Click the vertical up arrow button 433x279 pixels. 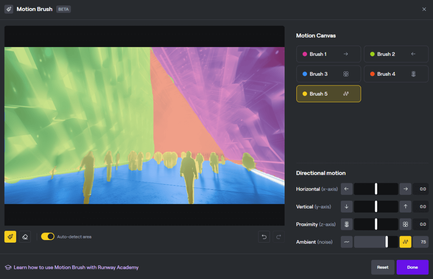pyautogui.click(x=405, y=207)
